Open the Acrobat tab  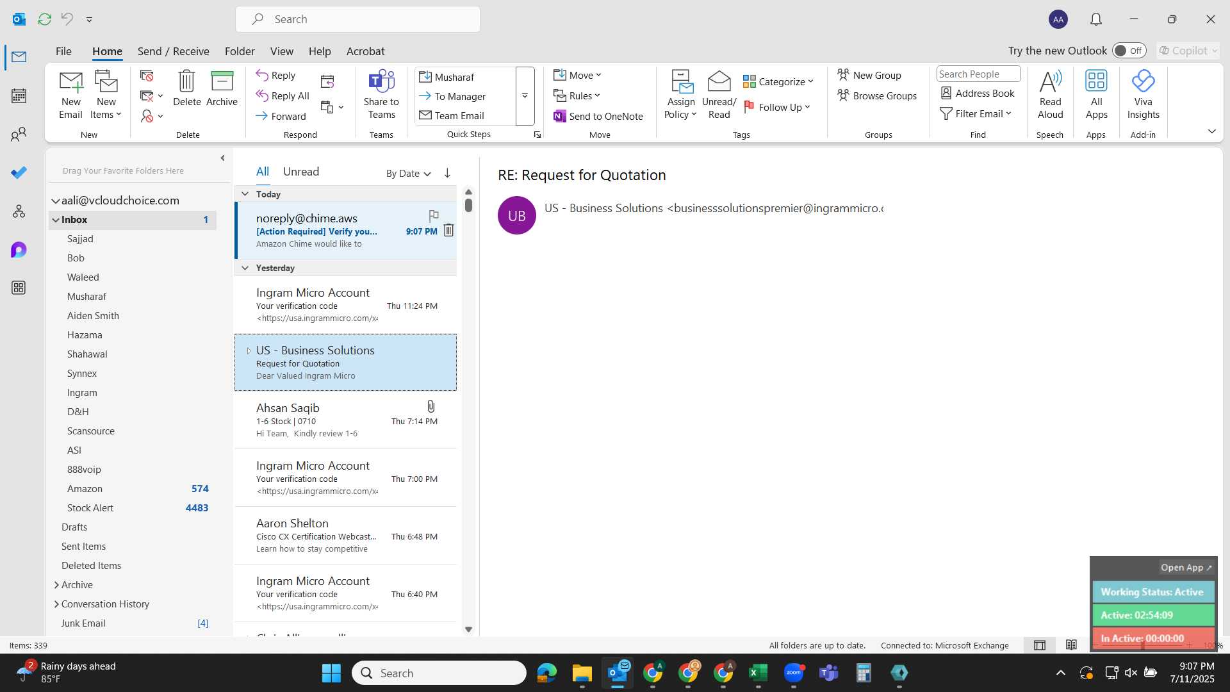tap(365, 51)
